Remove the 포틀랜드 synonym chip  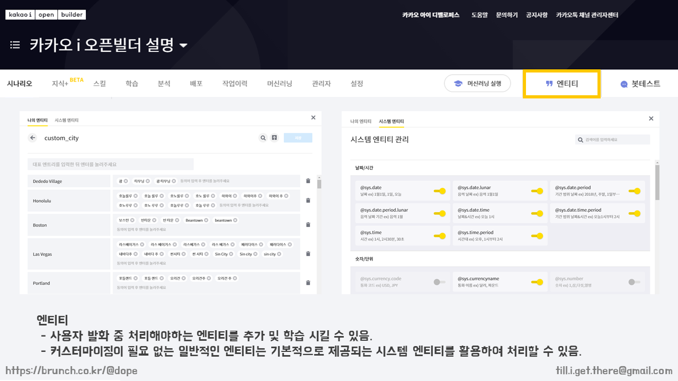point(135,278)
